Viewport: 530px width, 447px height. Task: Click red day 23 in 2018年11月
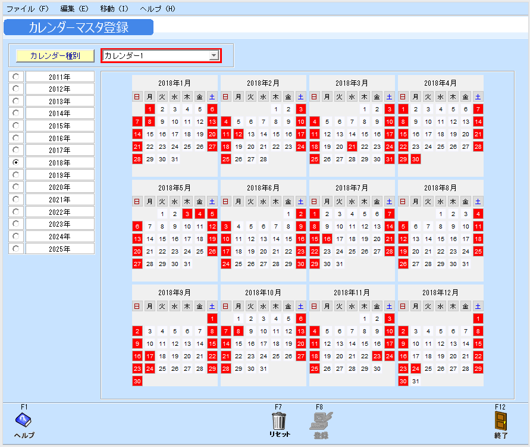pyautogui.click(x=377, y=356)
